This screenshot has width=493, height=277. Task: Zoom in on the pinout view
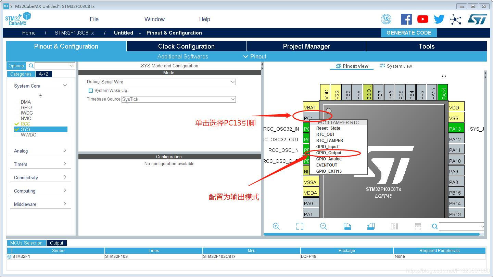[276, 226]
